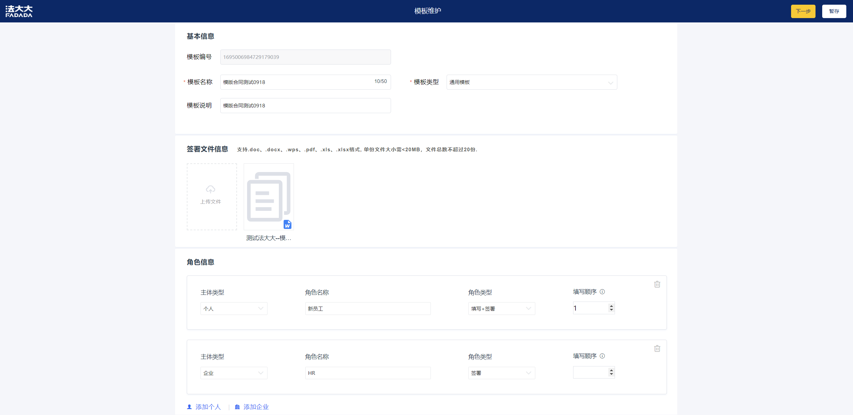Click the 添加企业 building icon
The height and width of the screenshot is (415, 853).
pos(237,407)
